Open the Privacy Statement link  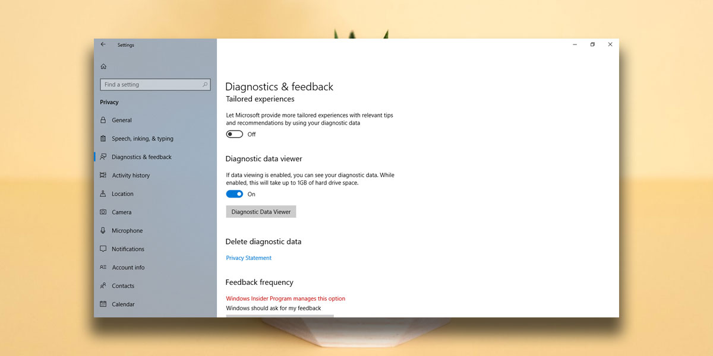tap(248, 258)
